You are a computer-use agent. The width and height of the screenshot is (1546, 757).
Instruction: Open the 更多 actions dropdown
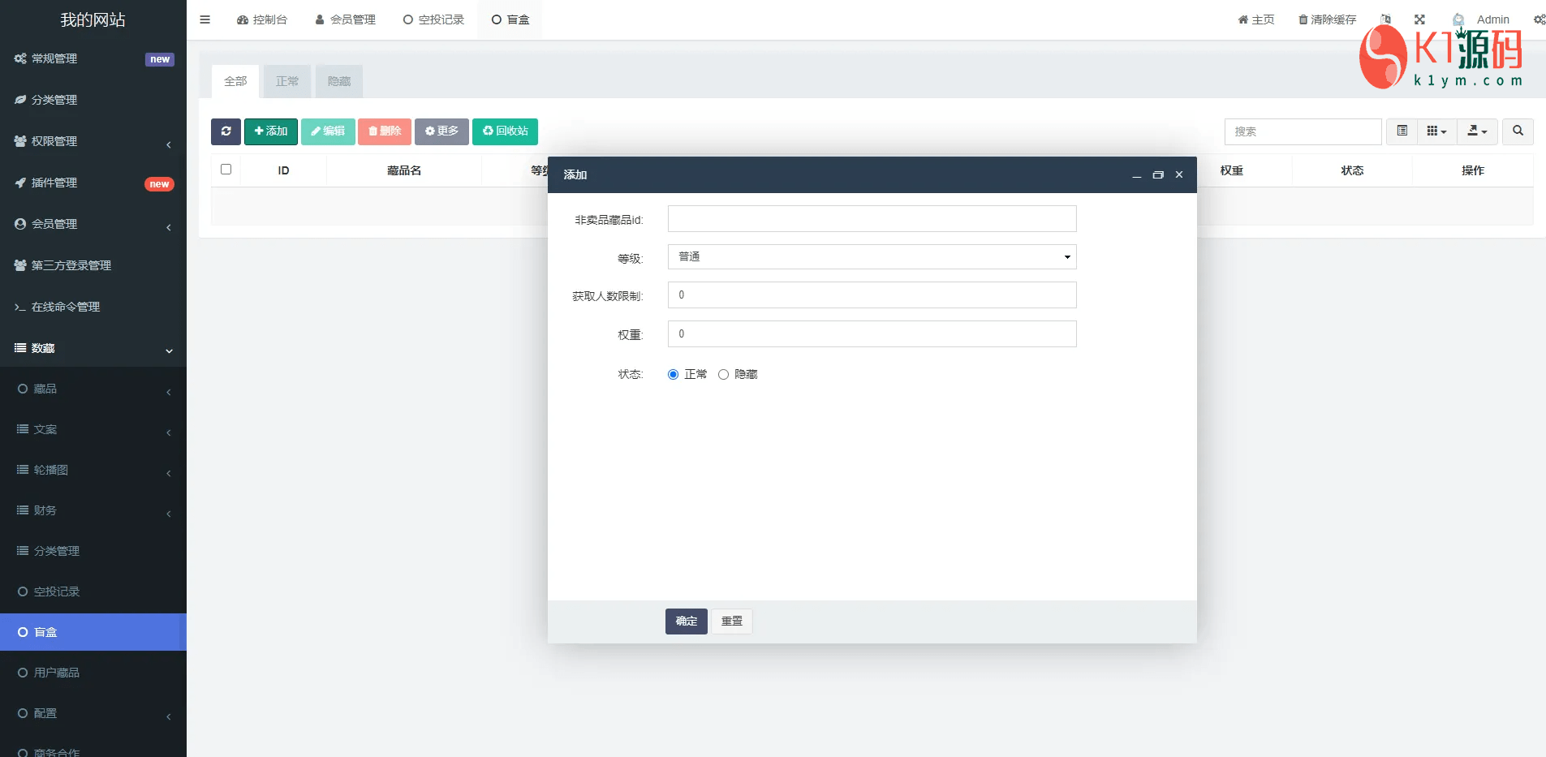coord(441,131)
